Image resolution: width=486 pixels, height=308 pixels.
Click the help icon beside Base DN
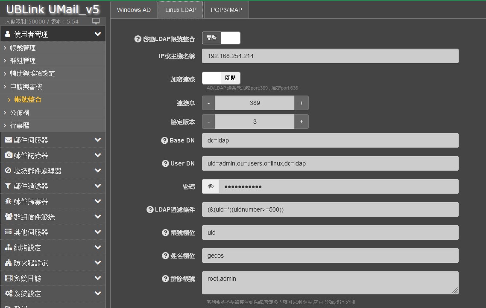click(x=164, y=140)
